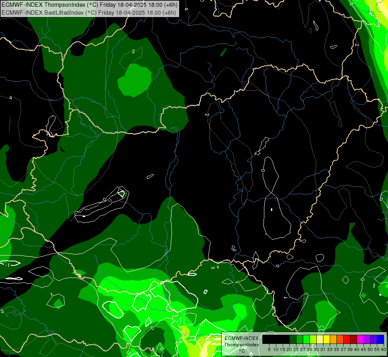The width and height of the screenshot is (388, 357).
Task: Click the legend value 31
Action: (323, 349)
